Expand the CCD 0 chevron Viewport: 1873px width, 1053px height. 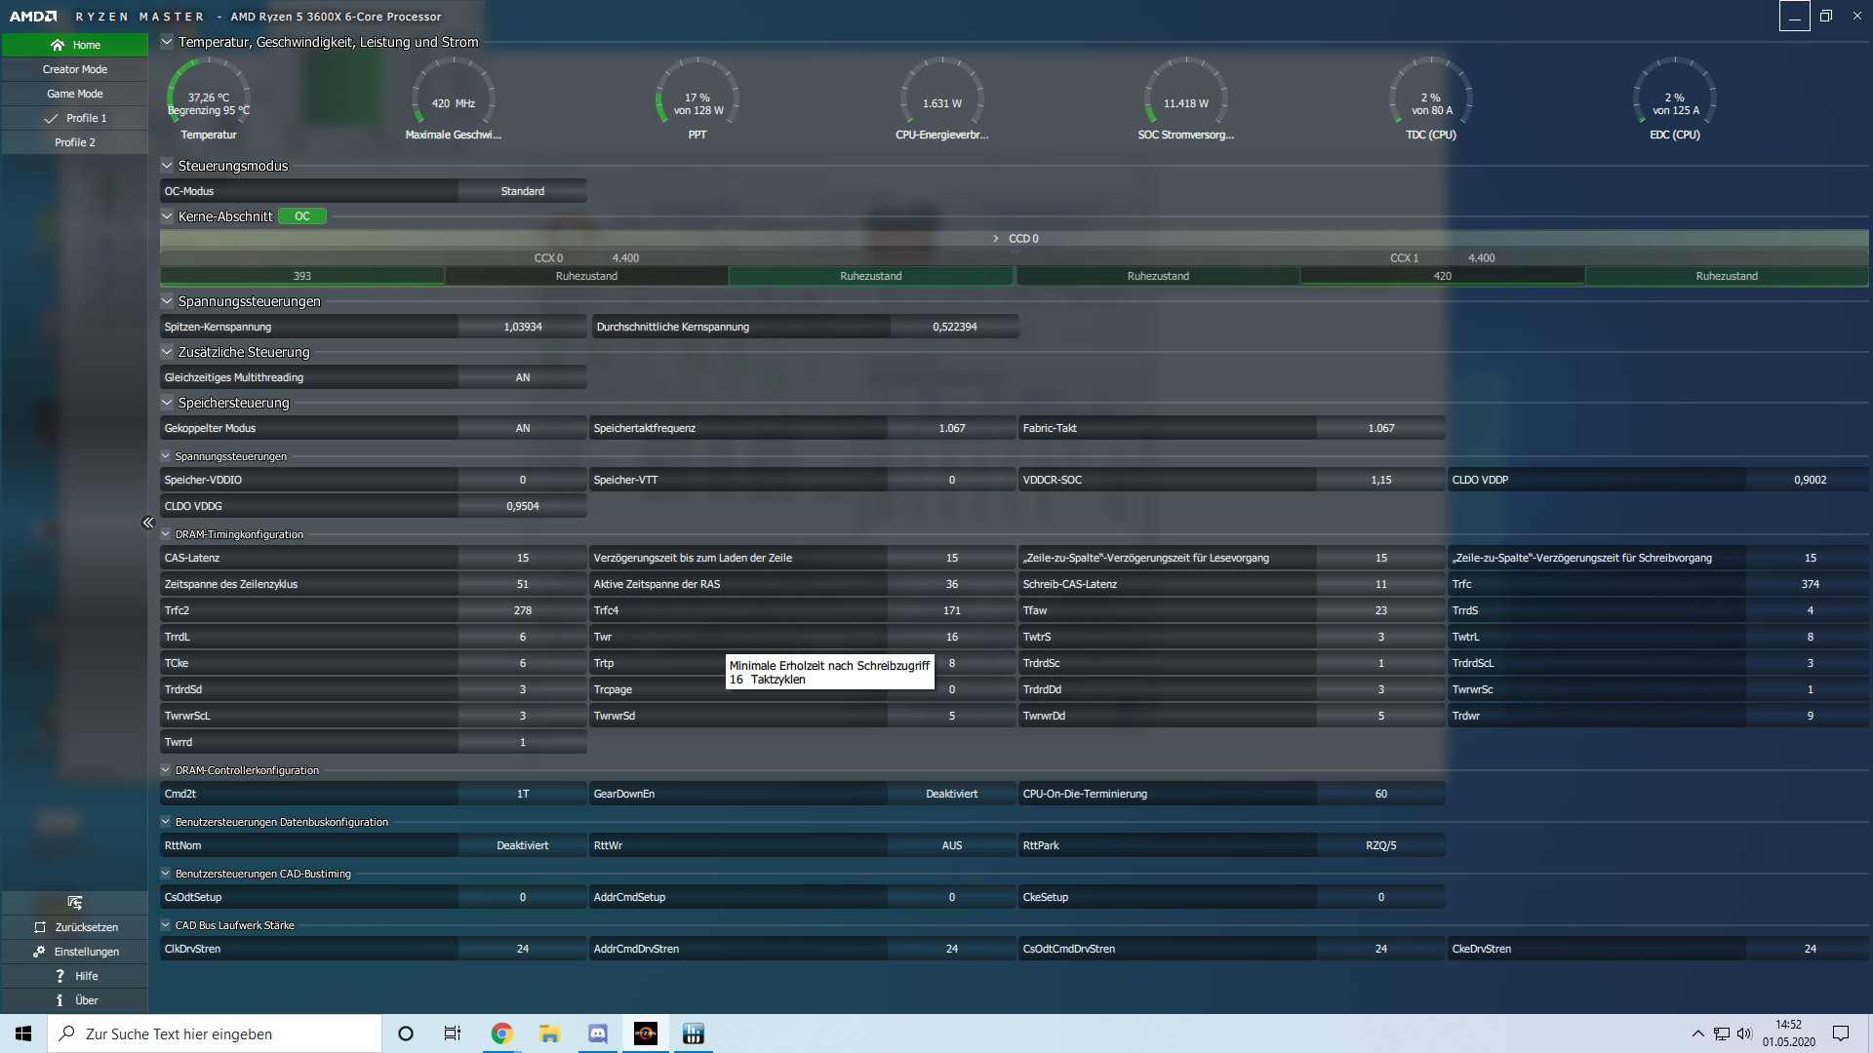point(995,239)
